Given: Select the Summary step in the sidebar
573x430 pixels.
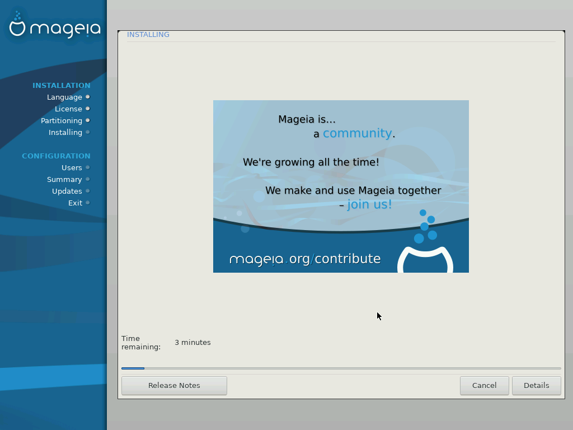Looking at the screenshot, I should click(64, 179).
